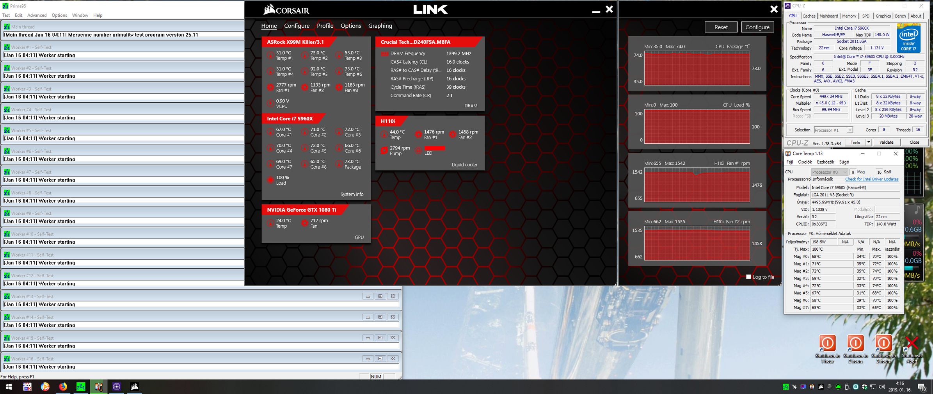Click the Configure button in graph panel
Screen dimensions: 933x394
click(757, 27)
